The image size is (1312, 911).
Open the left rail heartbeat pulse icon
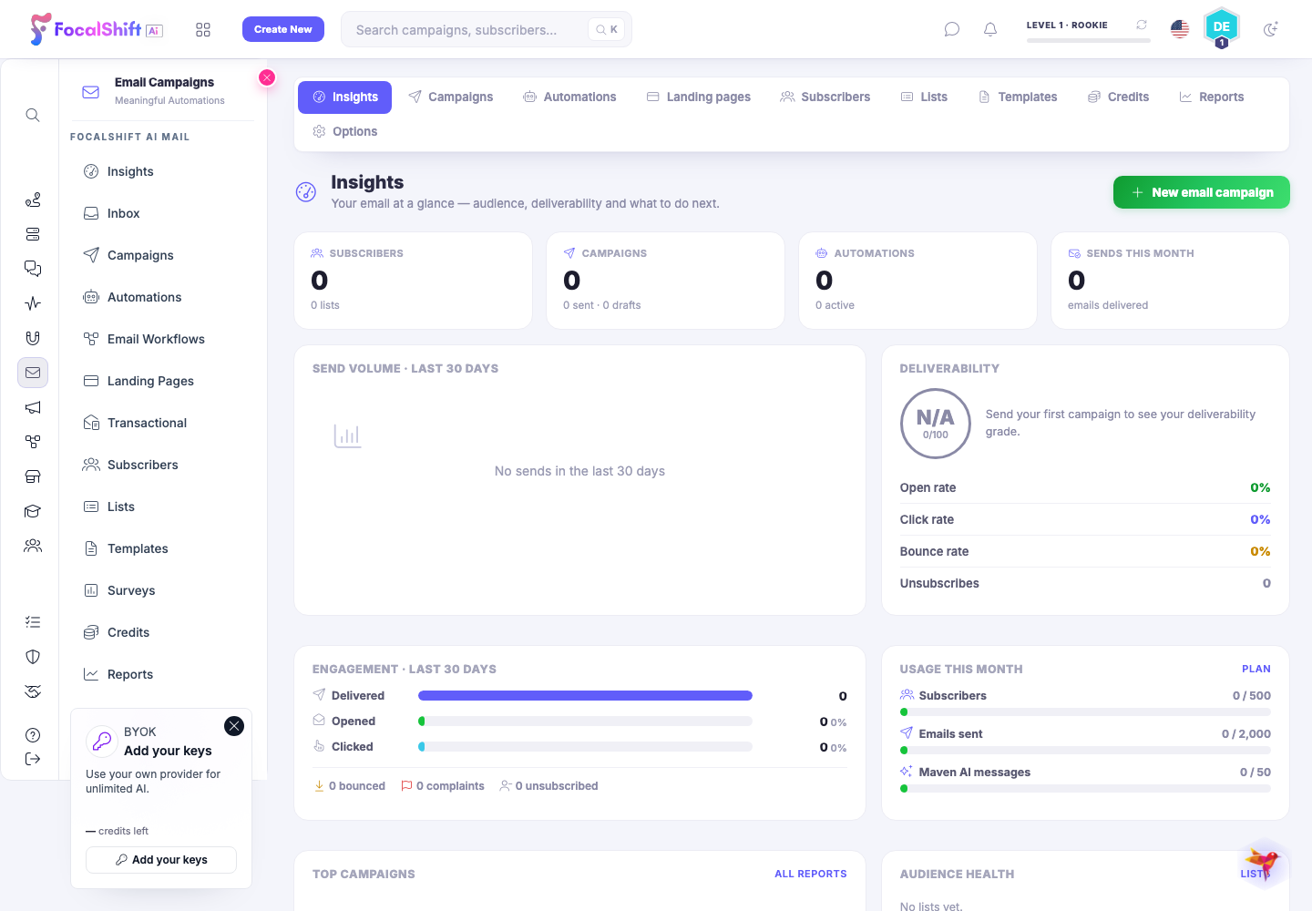pyautogui.click(x=33, y=303)
